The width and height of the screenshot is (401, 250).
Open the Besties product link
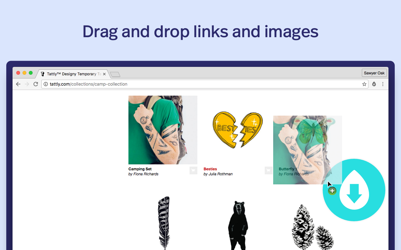tap(210, 169)
